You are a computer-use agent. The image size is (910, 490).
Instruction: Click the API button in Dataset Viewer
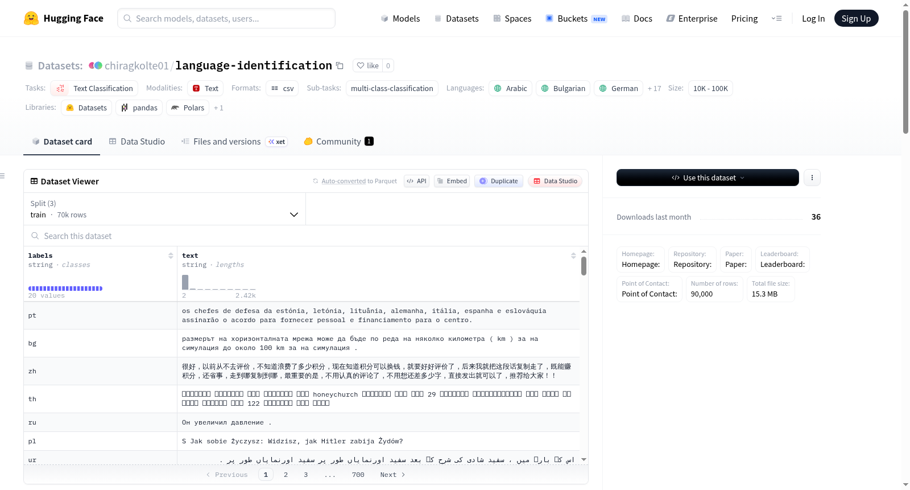tap(416, 181)
